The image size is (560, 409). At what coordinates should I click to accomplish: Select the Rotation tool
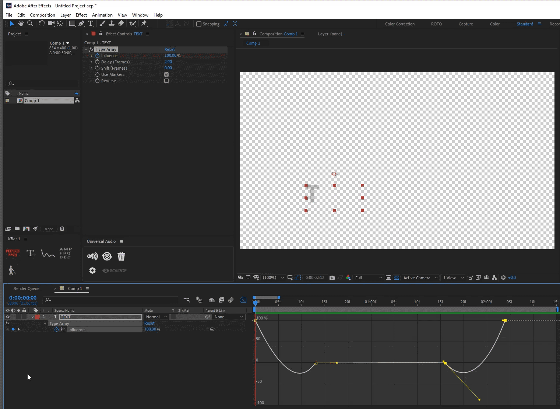coord(42,24)
